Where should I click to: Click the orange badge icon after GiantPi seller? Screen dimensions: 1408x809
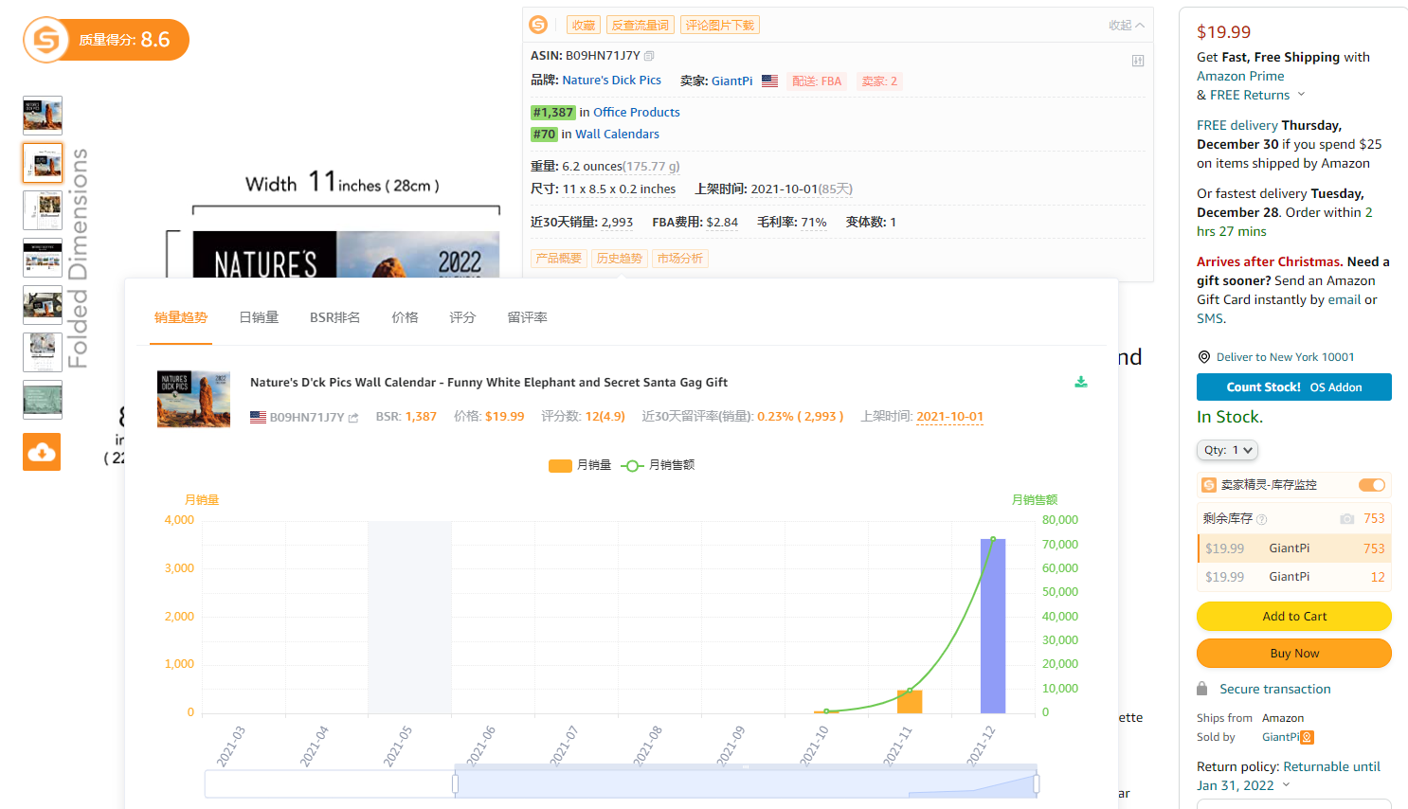tap(1308, 737)
